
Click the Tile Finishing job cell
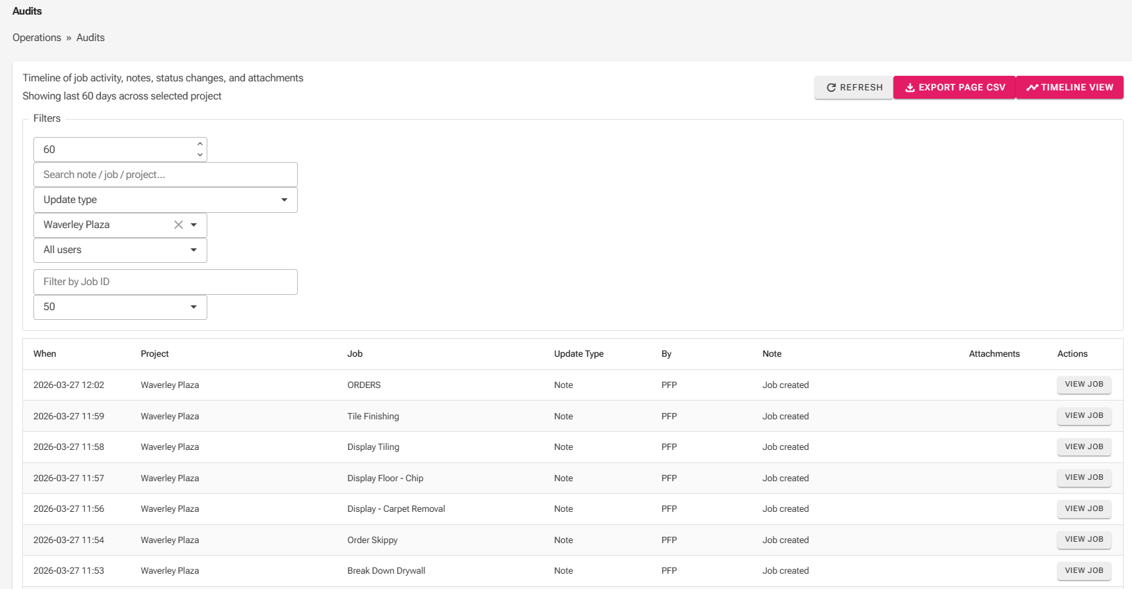click(x=373, y=417)
